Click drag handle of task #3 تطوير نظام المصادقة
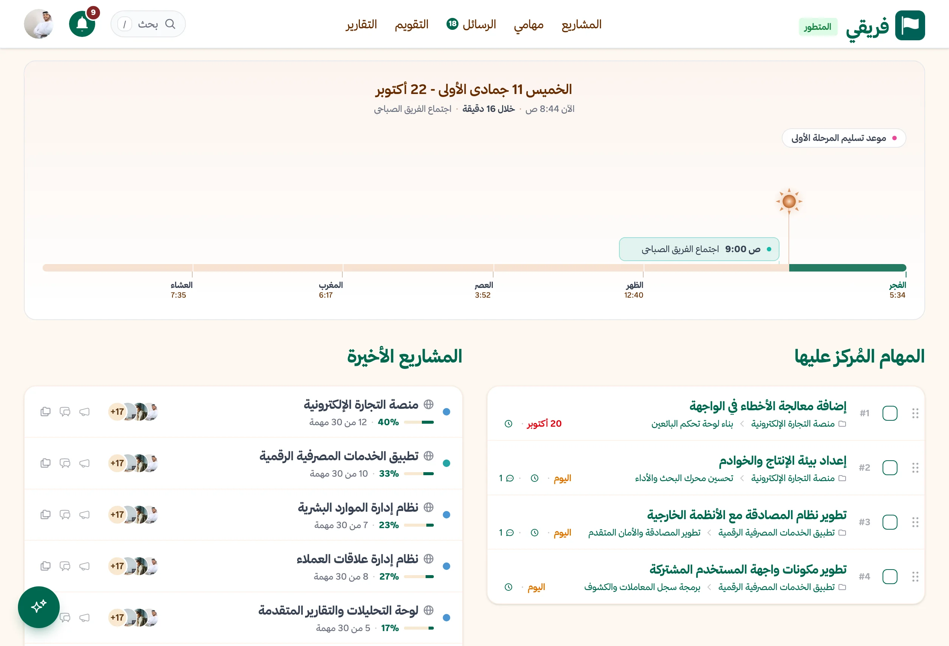 (915, 522)
